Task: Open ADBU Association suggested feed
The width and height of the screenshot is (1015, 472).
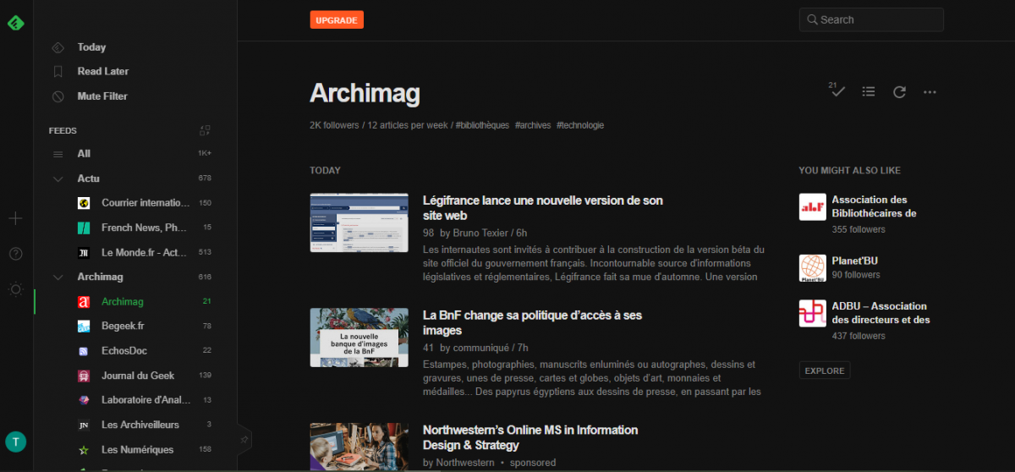Action: (x=881, y=313)
